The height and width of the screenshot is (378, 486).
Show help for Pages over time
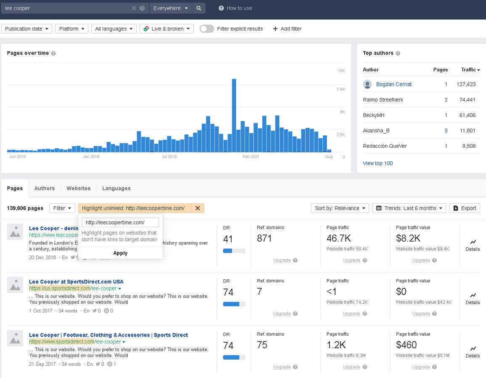pyautogui.click(x=53, y=53)
